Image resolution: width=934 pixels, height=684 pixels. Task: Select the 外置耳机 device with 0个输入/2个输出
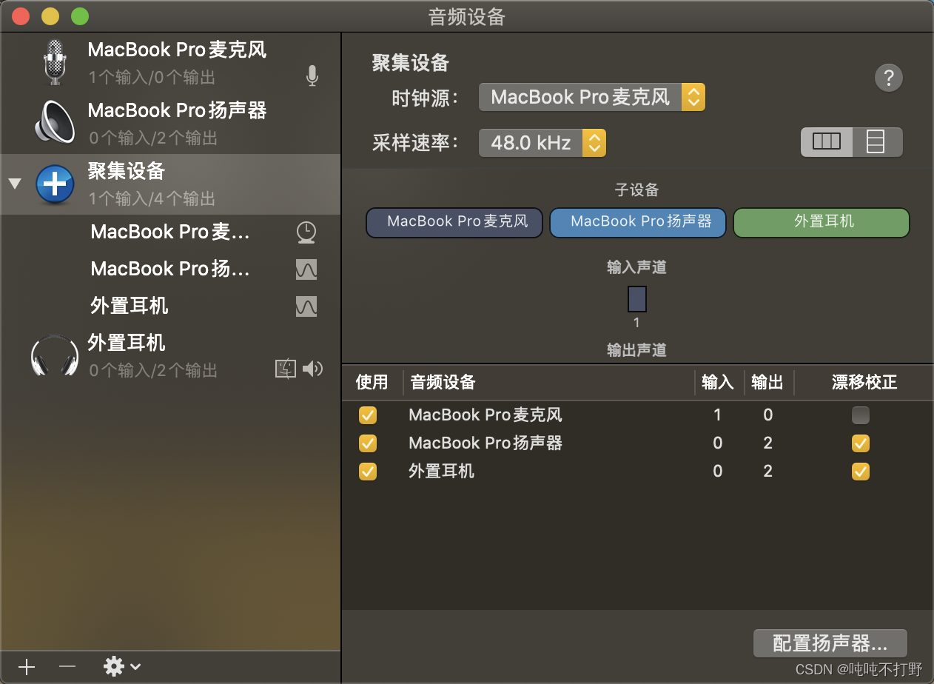pos(170,355)
